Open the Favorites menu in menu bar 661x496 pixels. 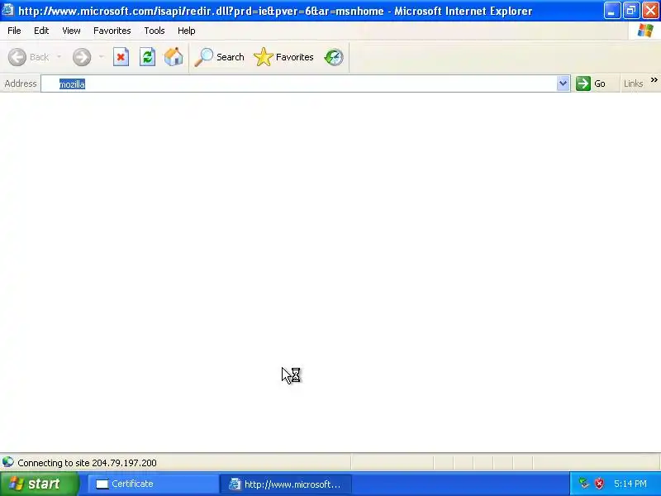coord(112,31)
